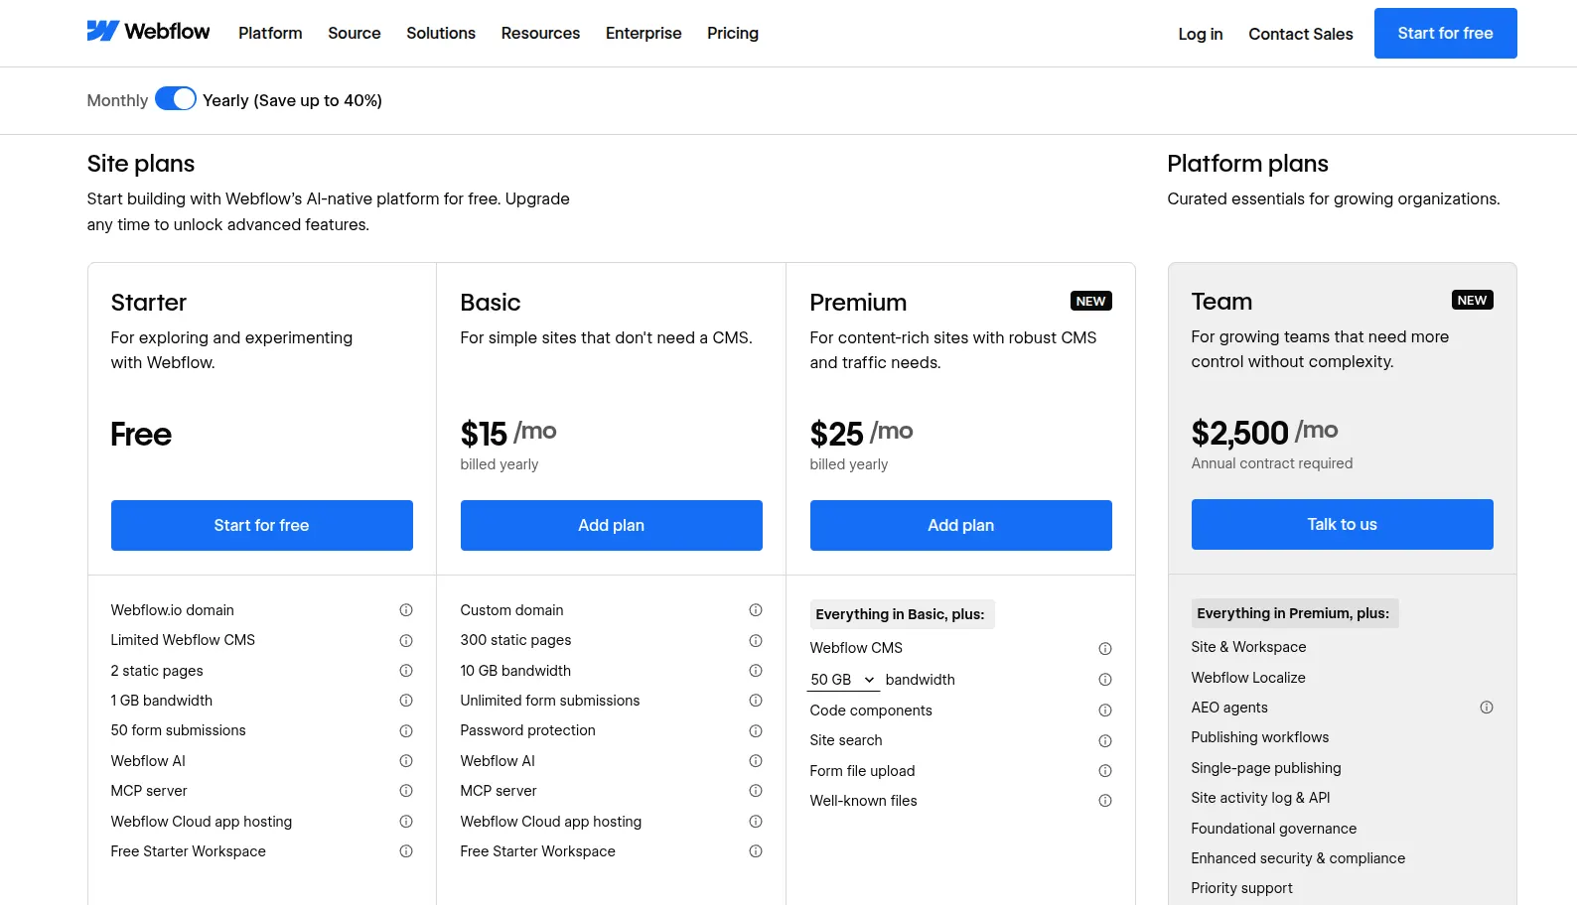Open info for 10 GB bandwidth

(756, 671)
